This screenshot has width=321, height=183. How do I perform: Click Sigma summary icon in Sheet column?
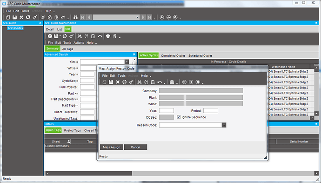[x=68, y=142]
